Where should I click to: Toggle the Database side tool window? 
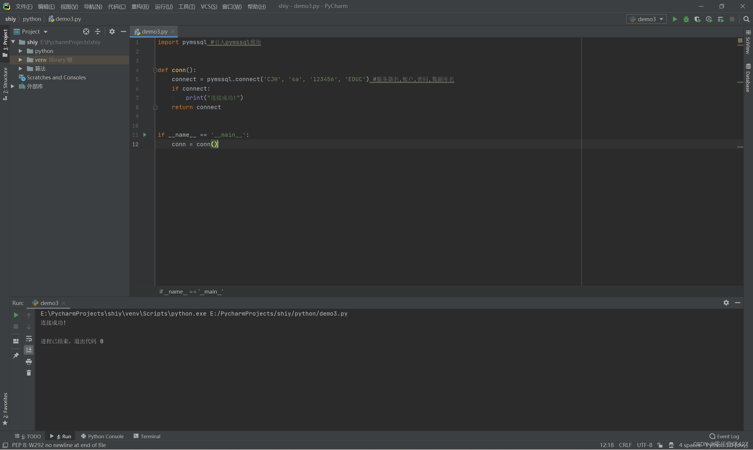[x=748, y=78]
